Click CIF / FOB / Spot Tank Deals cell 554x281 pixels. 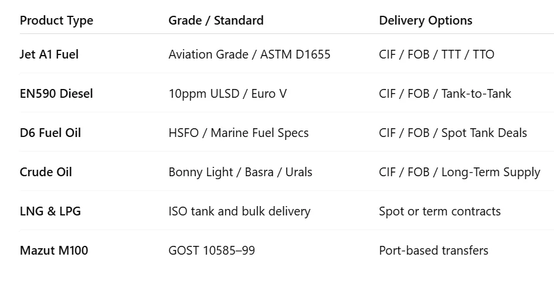click(x=453, y=133)
